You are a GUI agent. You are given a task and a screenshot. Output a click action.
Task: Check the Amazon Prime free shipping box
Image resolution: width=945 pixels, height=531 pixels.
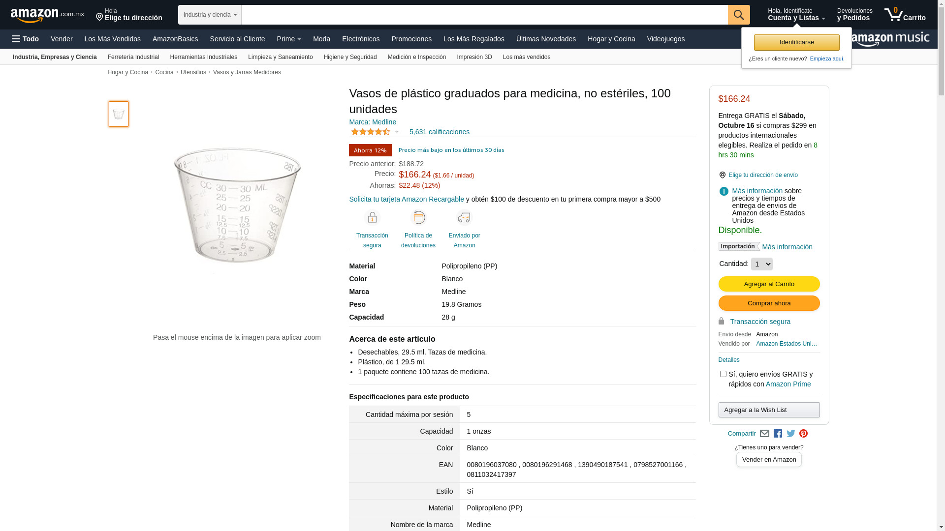pos(723,374)
